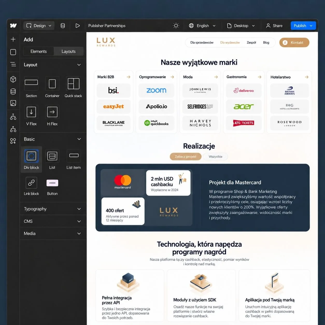Image resolution: width=325 pixels, height=325 pixels.
Task: Select the Quick stack element
Action: pyautogui.click(x=73, y=87)
